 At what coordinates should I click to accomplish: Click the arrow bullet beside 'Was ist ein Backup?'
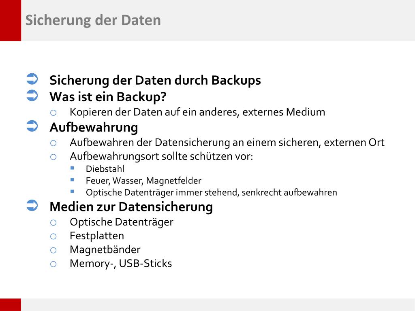click(32, 96)
